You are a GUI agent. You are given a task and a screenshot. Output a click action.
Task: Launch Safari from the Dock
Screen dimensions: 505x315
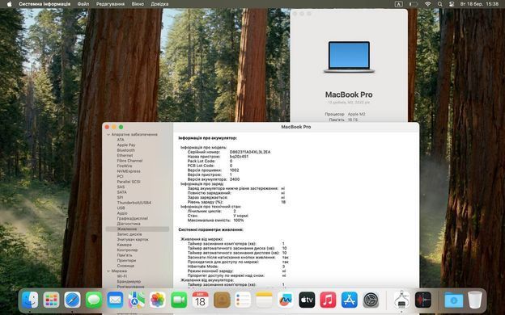[73, 300]
